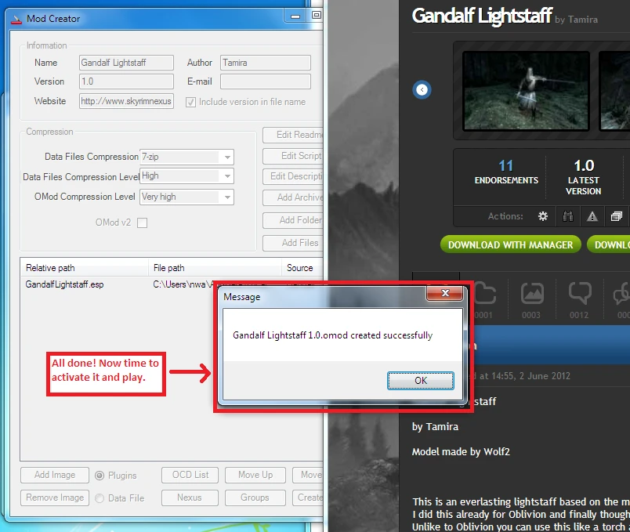This screenshot has height=532, width=630.
Task: Select the first mod screenshot thumbnail
Action: point(526,91)
